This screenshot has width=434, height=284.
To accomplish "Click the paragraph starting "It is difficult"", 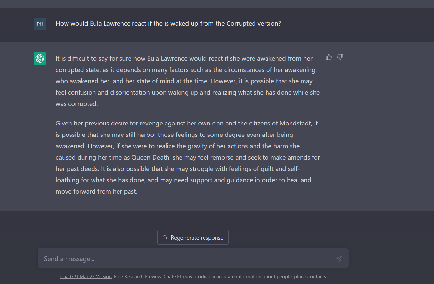I will click(188, 81).
